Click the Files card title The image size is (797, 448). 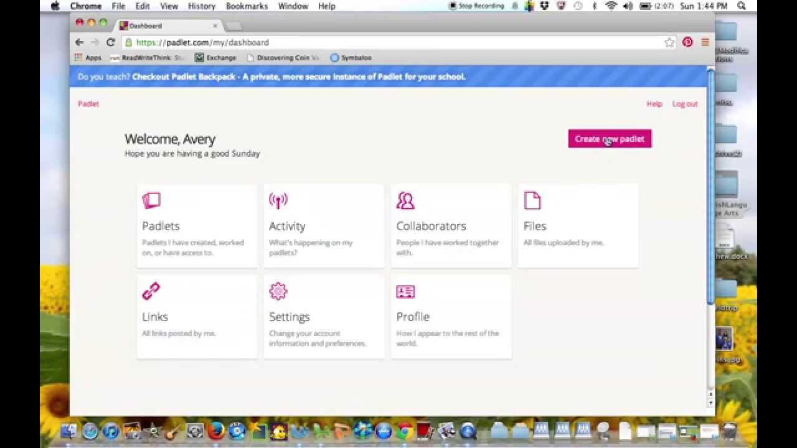535,226
